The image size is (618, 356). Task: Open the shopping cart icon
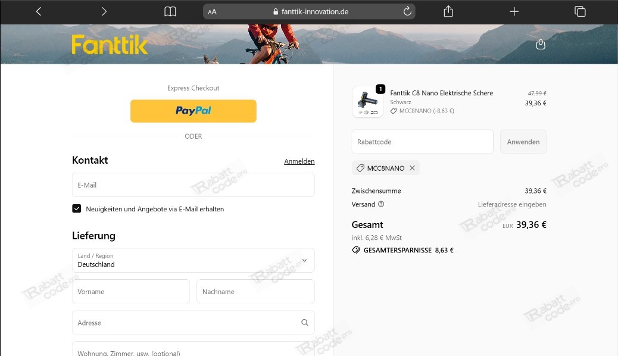tap(540, 44)
